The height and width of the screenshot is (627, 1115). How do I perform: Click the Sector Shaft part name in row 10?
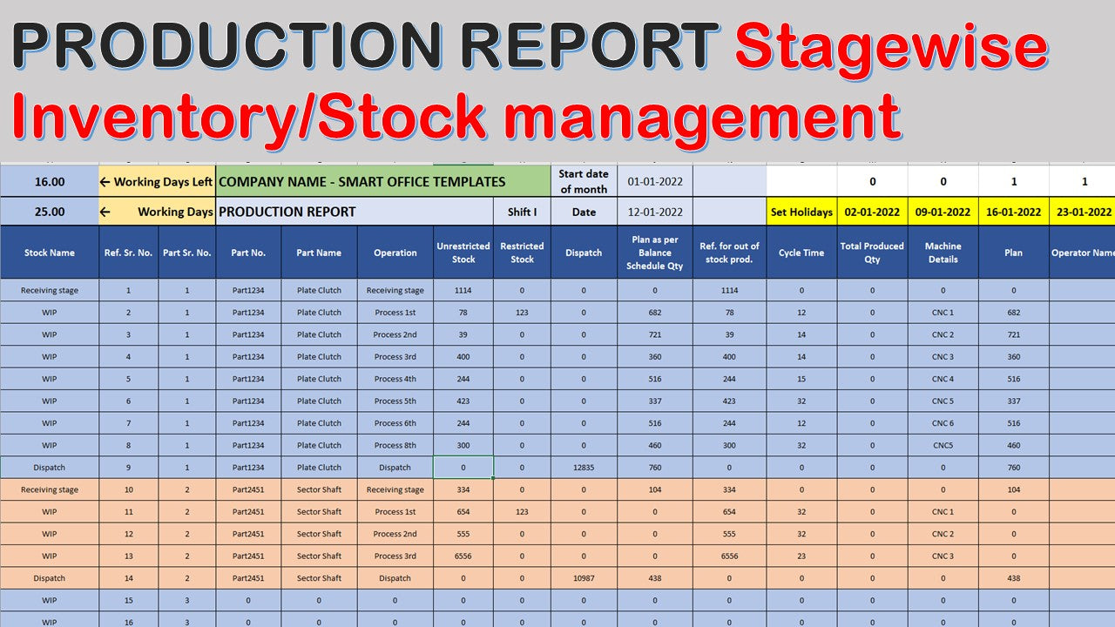[x=320, y=489]
